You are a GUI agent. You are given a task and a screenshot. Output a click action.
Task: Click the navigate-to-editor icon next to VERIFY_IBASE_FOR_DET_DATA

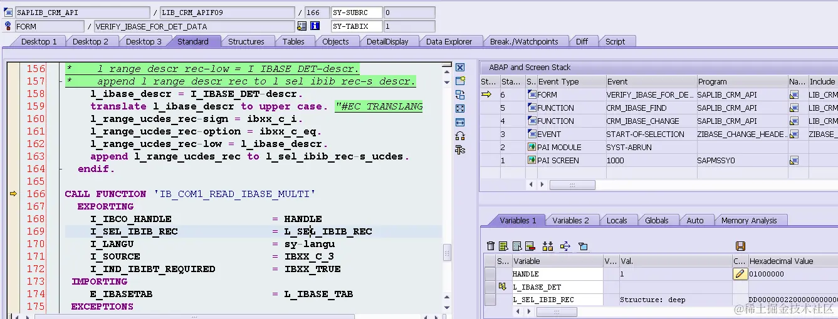[x=302, y=26]
